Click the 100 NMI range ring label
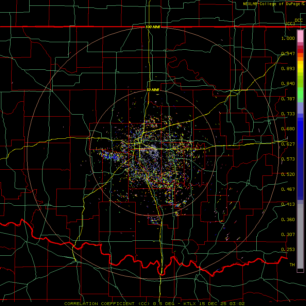Screen dimensions: 306x306 [x=153, y=27]
